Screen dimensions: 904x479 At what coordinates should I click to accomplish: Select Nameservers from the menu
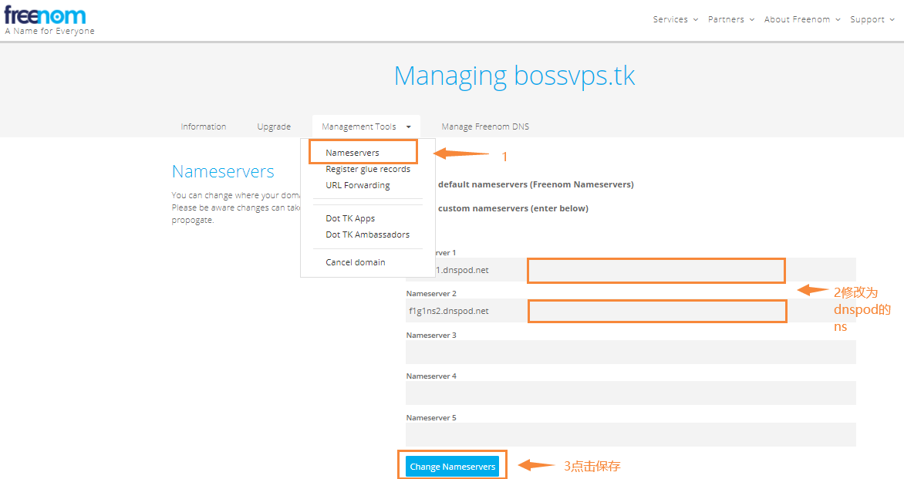pos(352,153)
